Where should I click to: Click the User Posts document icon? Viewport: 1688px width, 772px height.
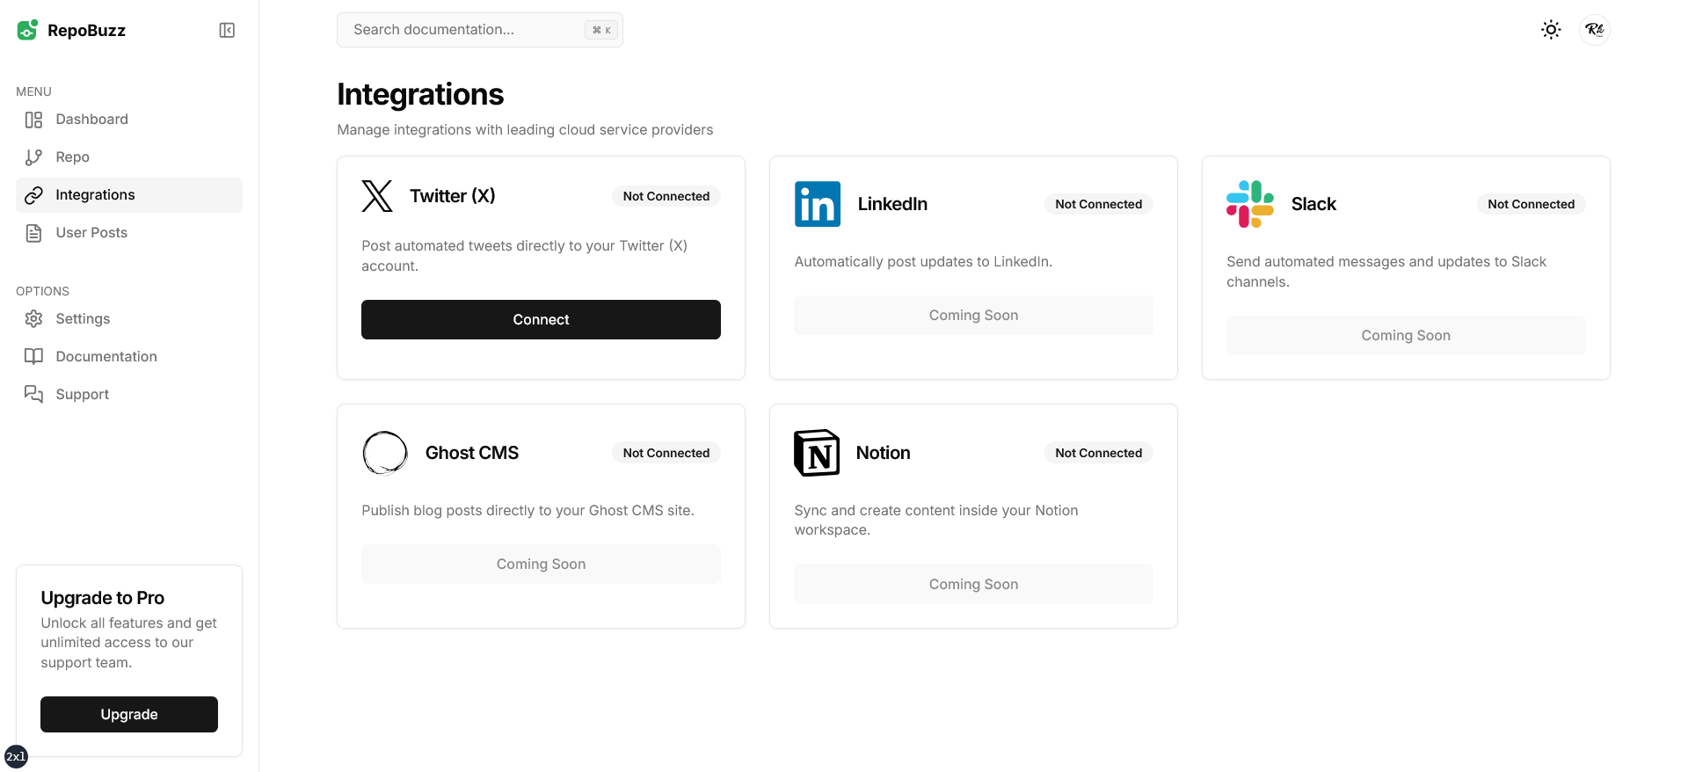pos(33,233)
